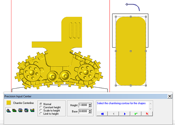The width and height of the screenshot is (175, 125).
Task: Cancel with the red X button
Action: click(x=147, y=114)
